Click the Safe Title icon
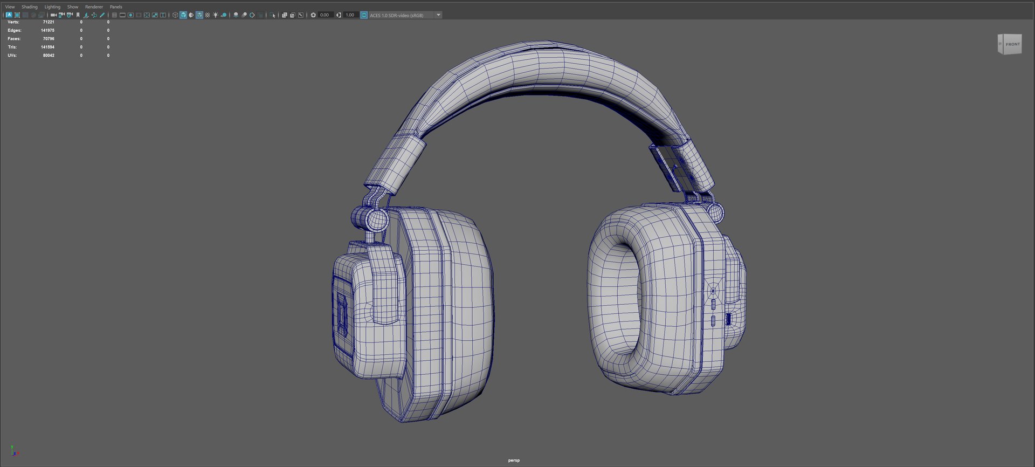The width and height of the screenshot is (1035, 467). (x=163, y=15)
